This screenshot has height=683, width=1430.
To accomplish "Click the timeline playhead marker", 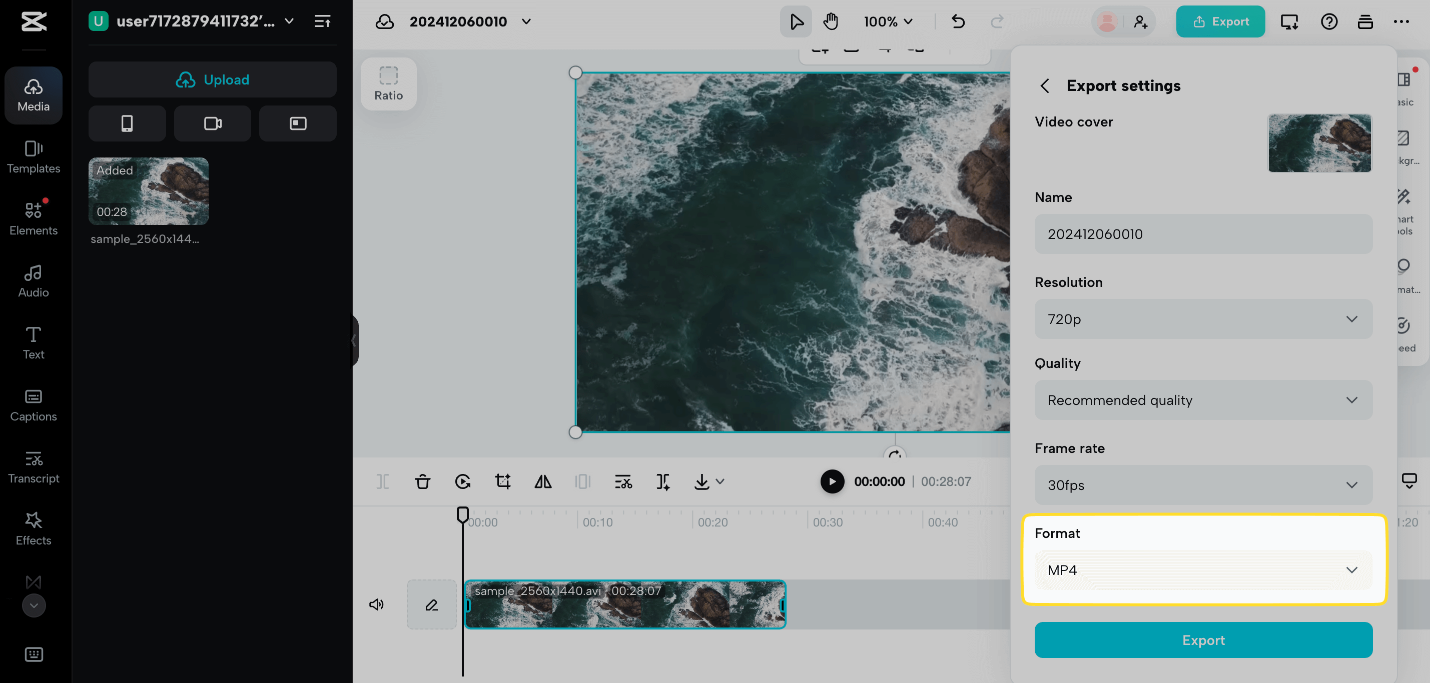I will [462, 514].
